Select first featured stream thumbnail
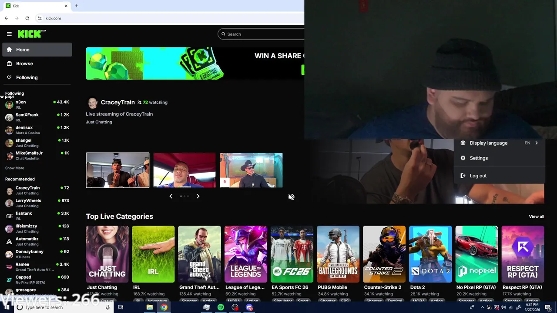The image size is (557, 313). pos(117,170)
